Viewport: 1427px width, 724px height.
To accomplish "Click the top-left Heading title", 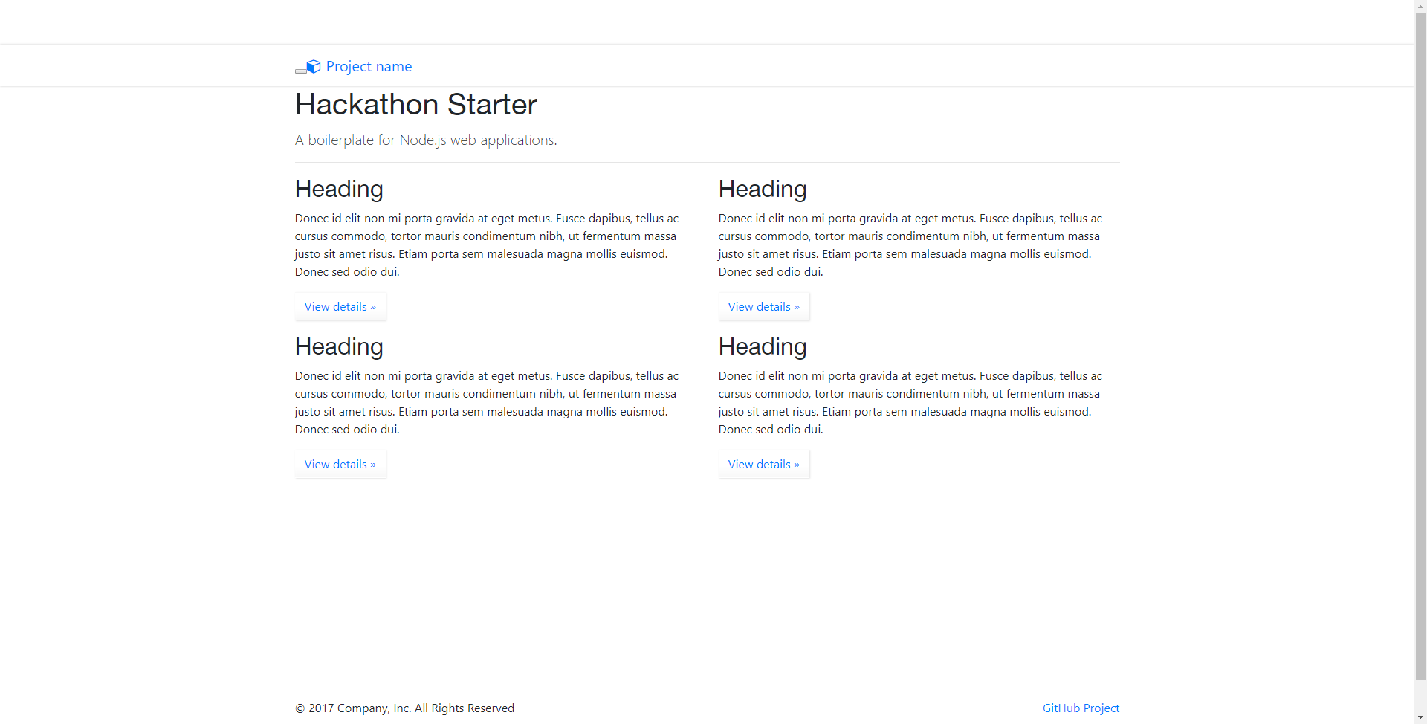I will 339,190.
